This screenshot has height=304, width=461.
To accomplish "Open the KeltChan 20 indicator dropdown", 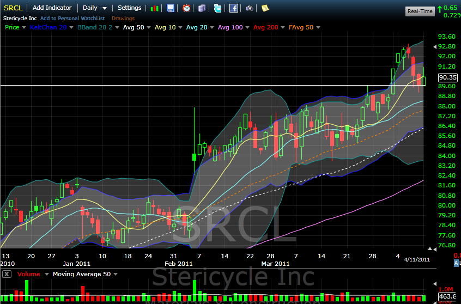I will click(x=71, y=28).
